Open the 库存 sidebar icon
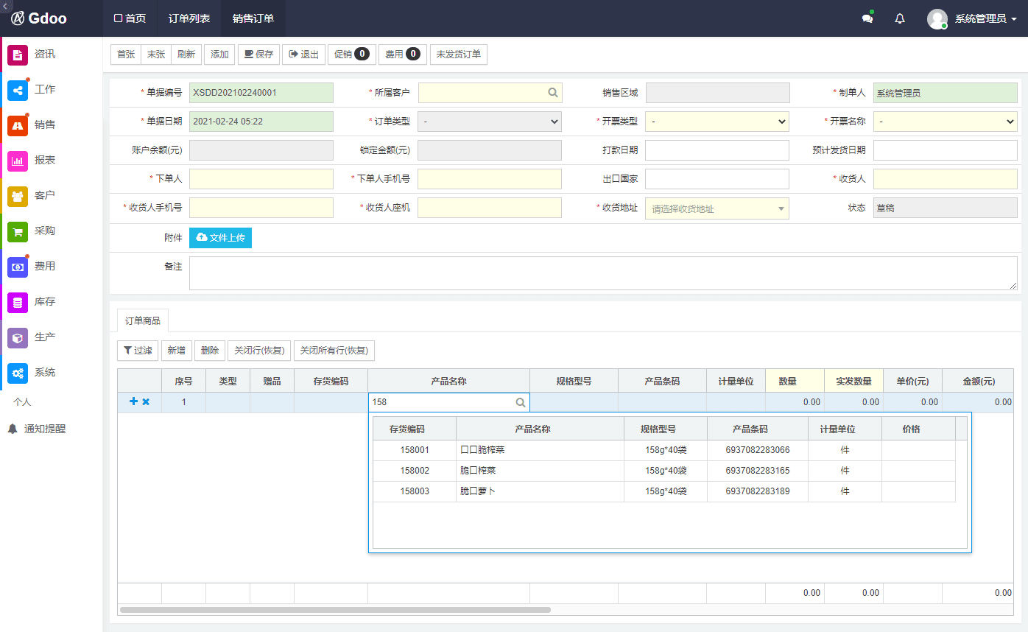The width and height of the screenshot is (1028, 632). coord(18,302)
